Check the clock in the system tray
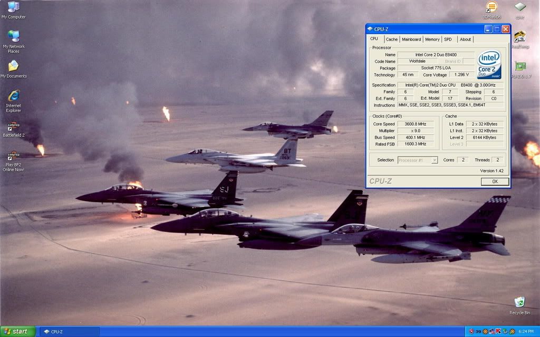This screenshot has height=337, width=540. coord(527,332)
